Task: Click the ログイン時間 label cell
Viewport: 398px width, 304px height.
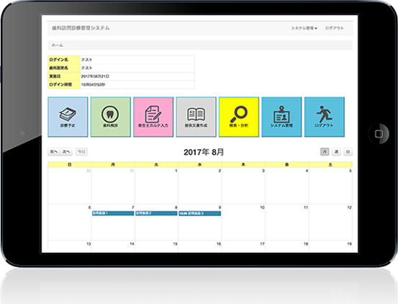Action: [64, 84]
